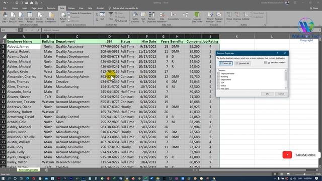Screen dimensions: 322x181
Task: Switch to the Insert tab
Action: pos(25,8)
